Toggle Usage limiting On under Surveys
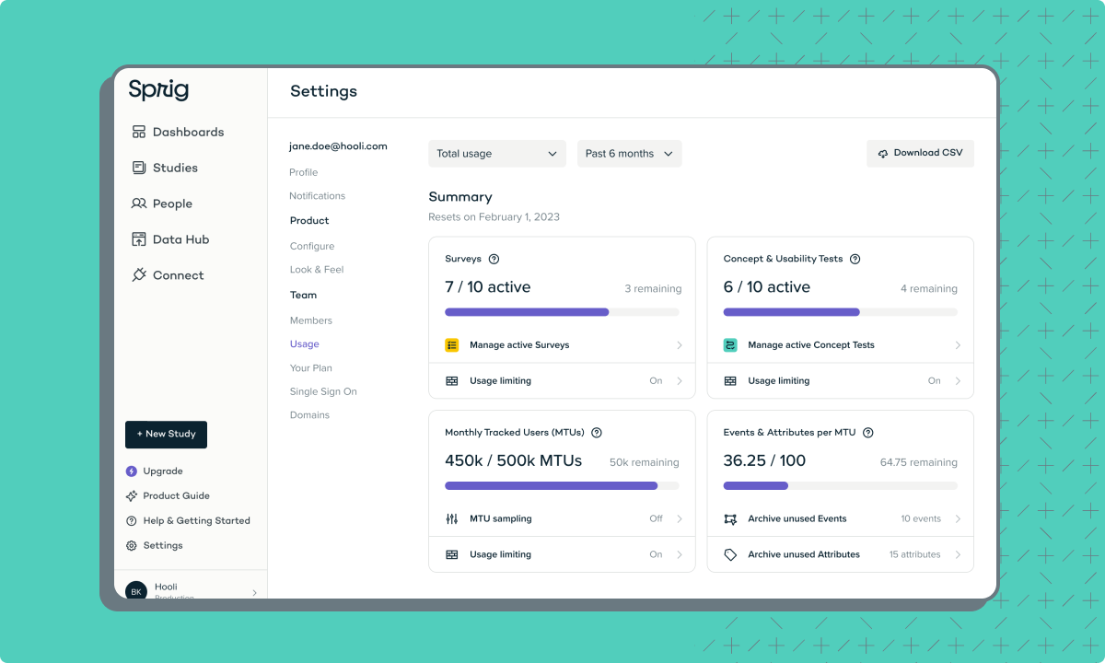Image resolution: width=1105 pixels, height=663 pixels. (562, 380)
